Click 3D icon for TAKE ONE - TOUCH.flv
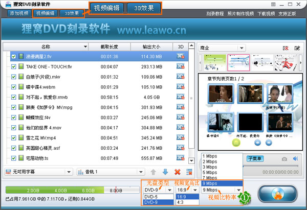Screen dimensions: 307x210 click(180, 66)
